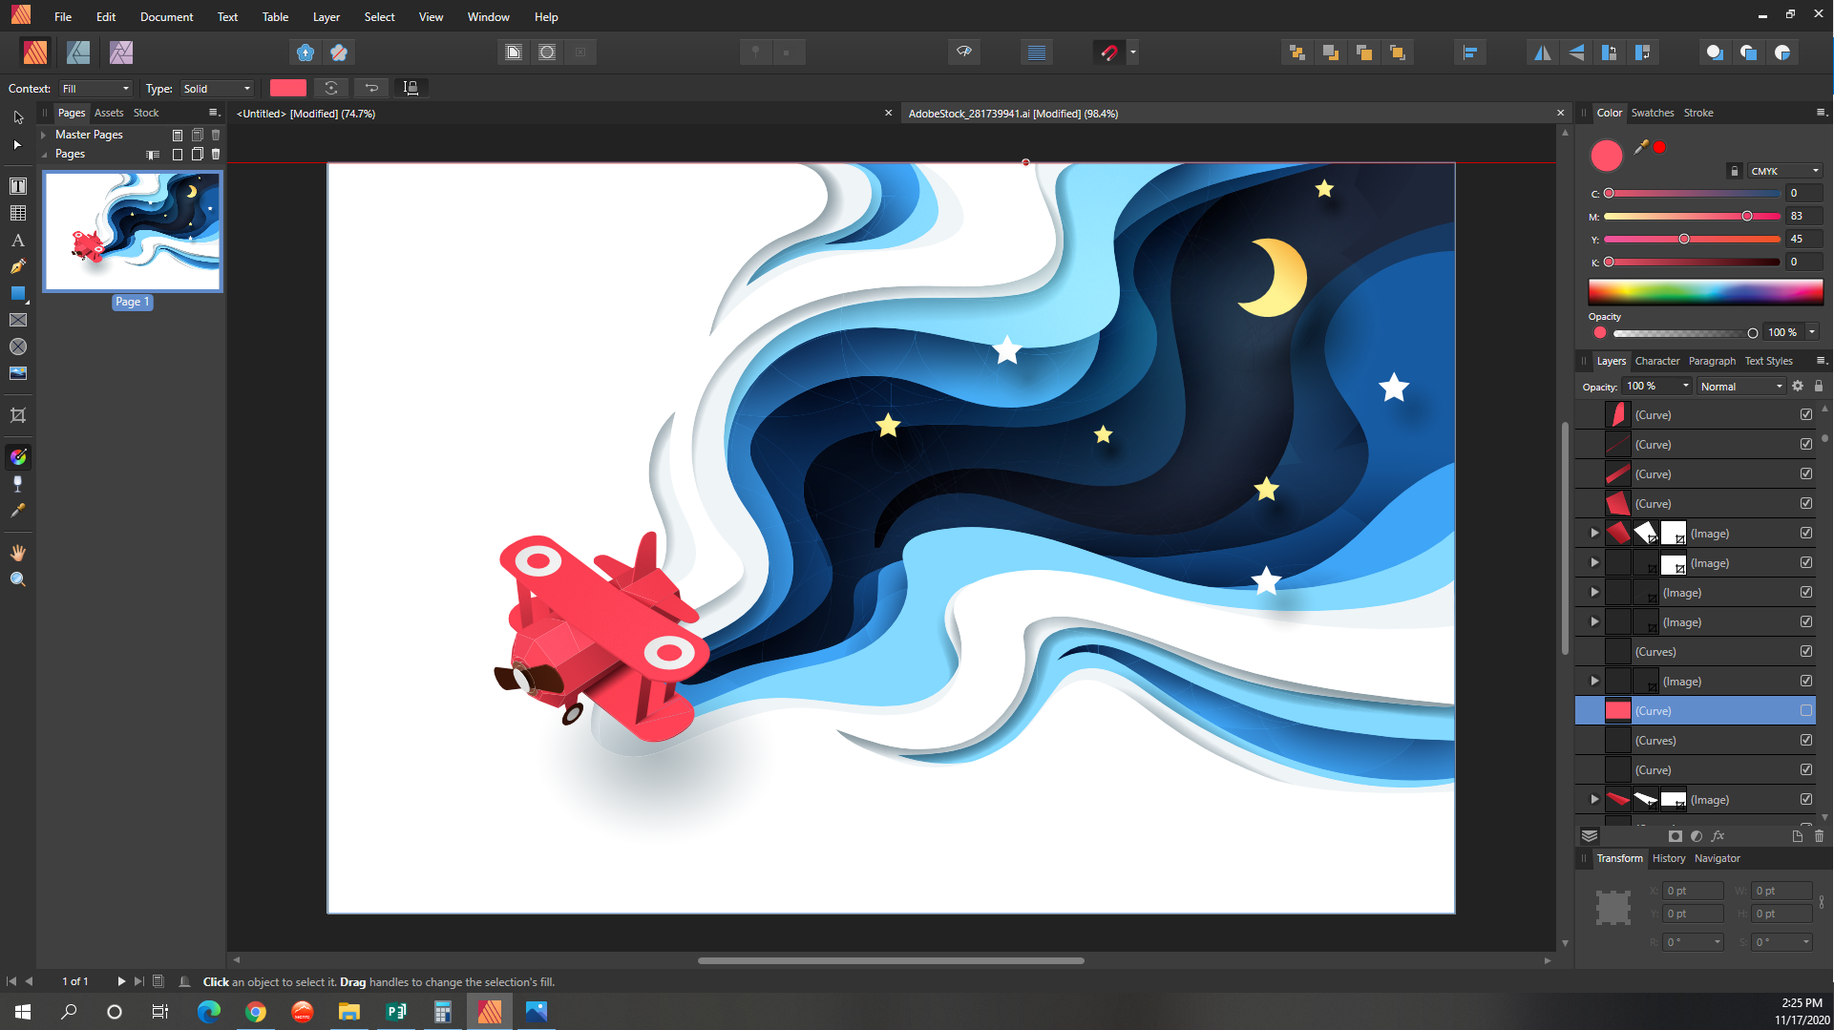1834x1030 pixels.
Task: Open the Color opacity percentage dropdown
Action: (x=1812, y=332)
